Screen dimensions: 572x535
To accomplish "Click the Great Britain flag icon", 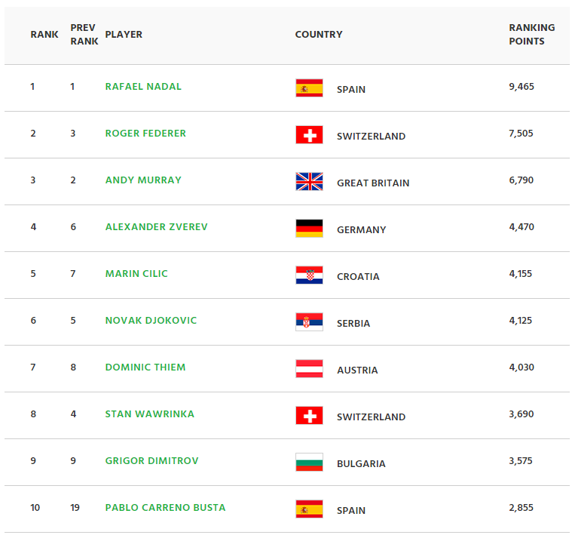I will click(x=309, y=182).
